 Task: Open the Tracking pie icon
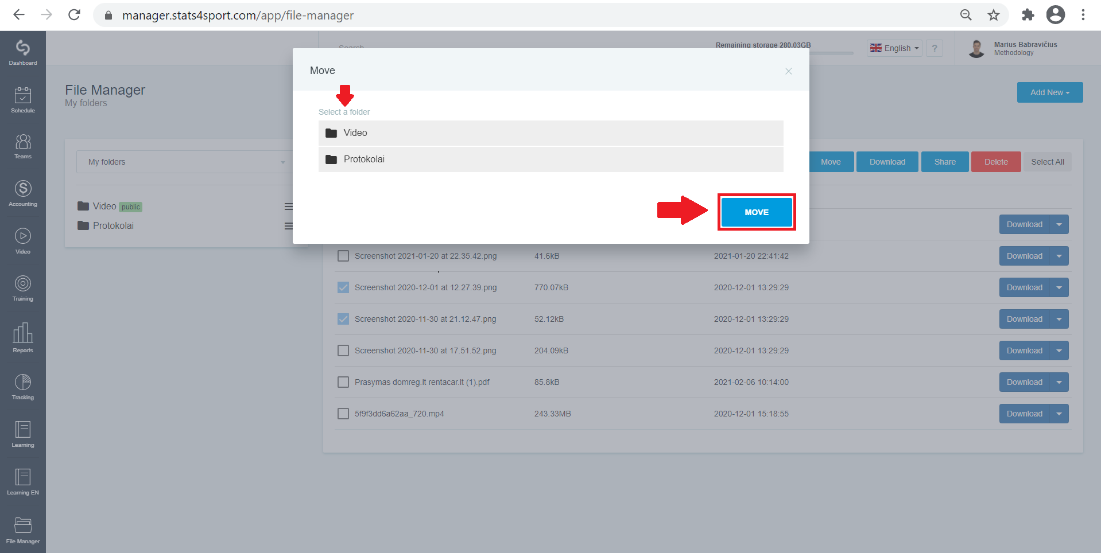point(23,387)
